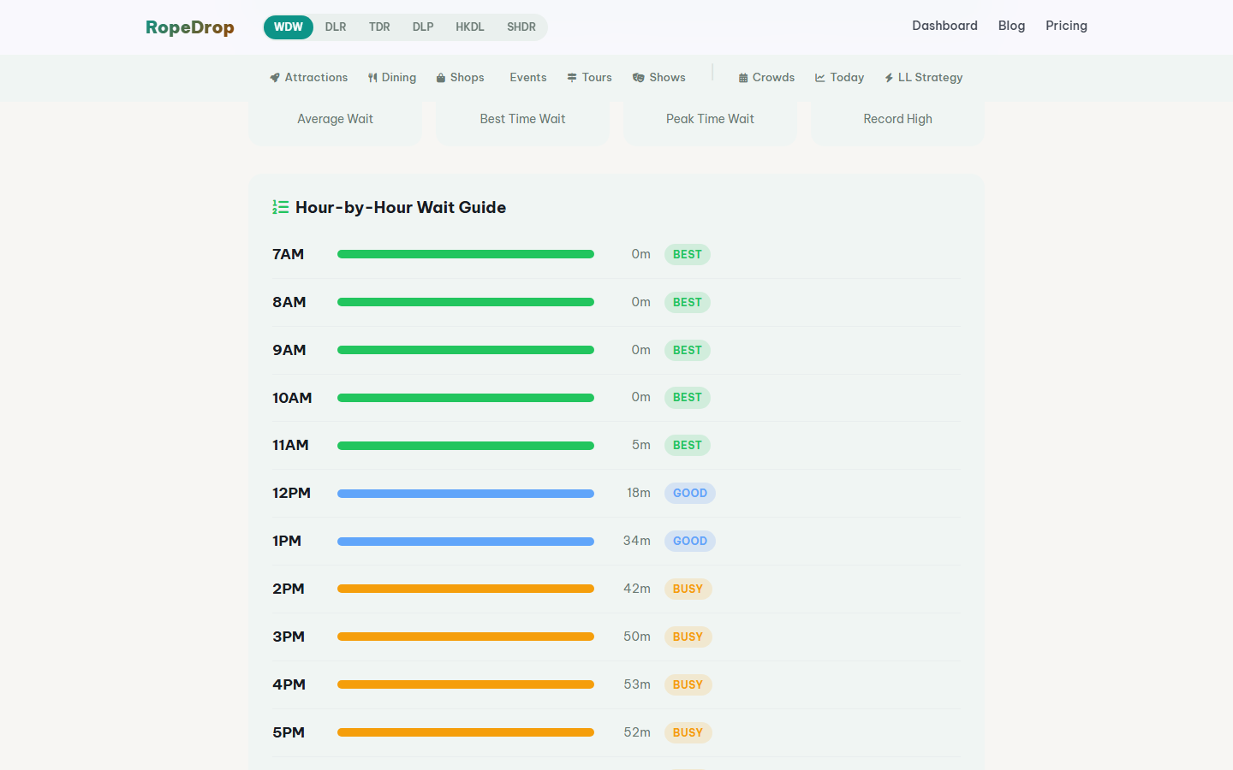Click the RopeDrop logo
The image size is (1233, 770).
(190, 27)
